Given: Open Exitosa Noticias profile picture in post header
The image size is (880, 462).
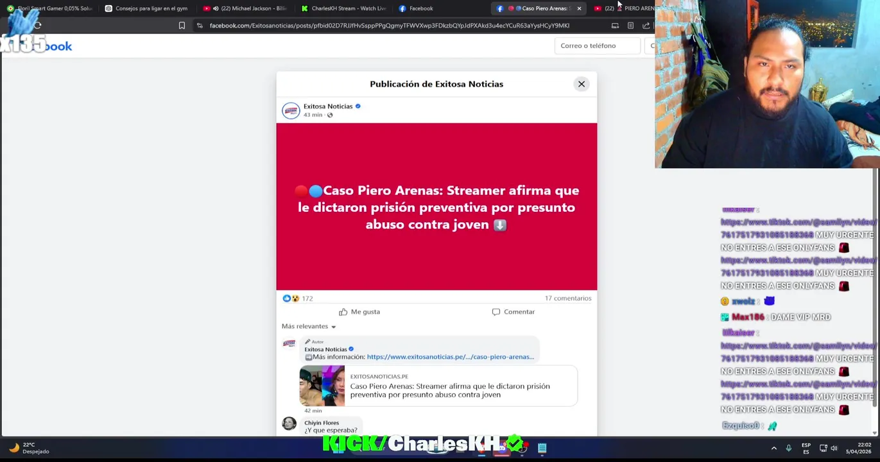Looking at the screenshot, I should point(291,110).
